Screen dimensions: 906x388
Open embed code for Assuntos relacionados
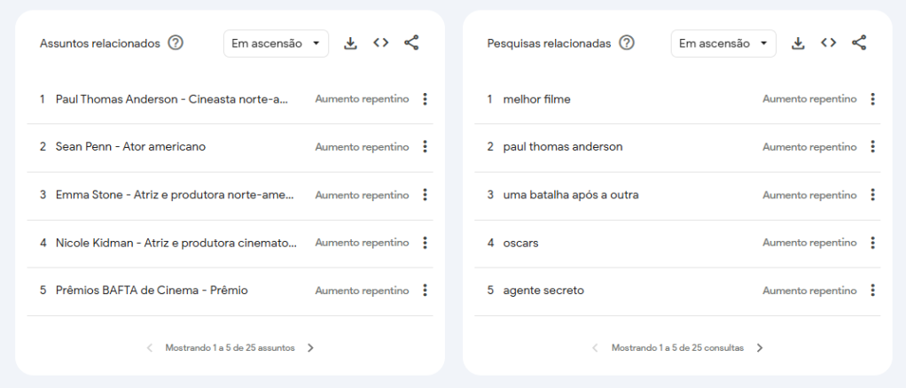pyautogui.click(x=380, y=43)
